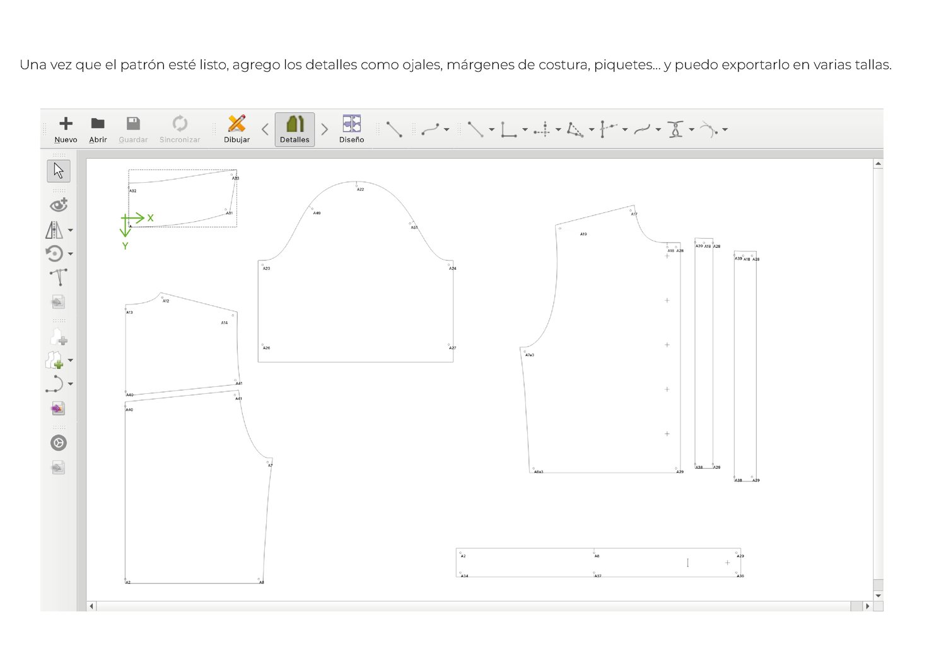The width and height of the screenshot is (946, 668).
Task: Expand the triangle tool dropdown
Action: [x=592, y=130]
